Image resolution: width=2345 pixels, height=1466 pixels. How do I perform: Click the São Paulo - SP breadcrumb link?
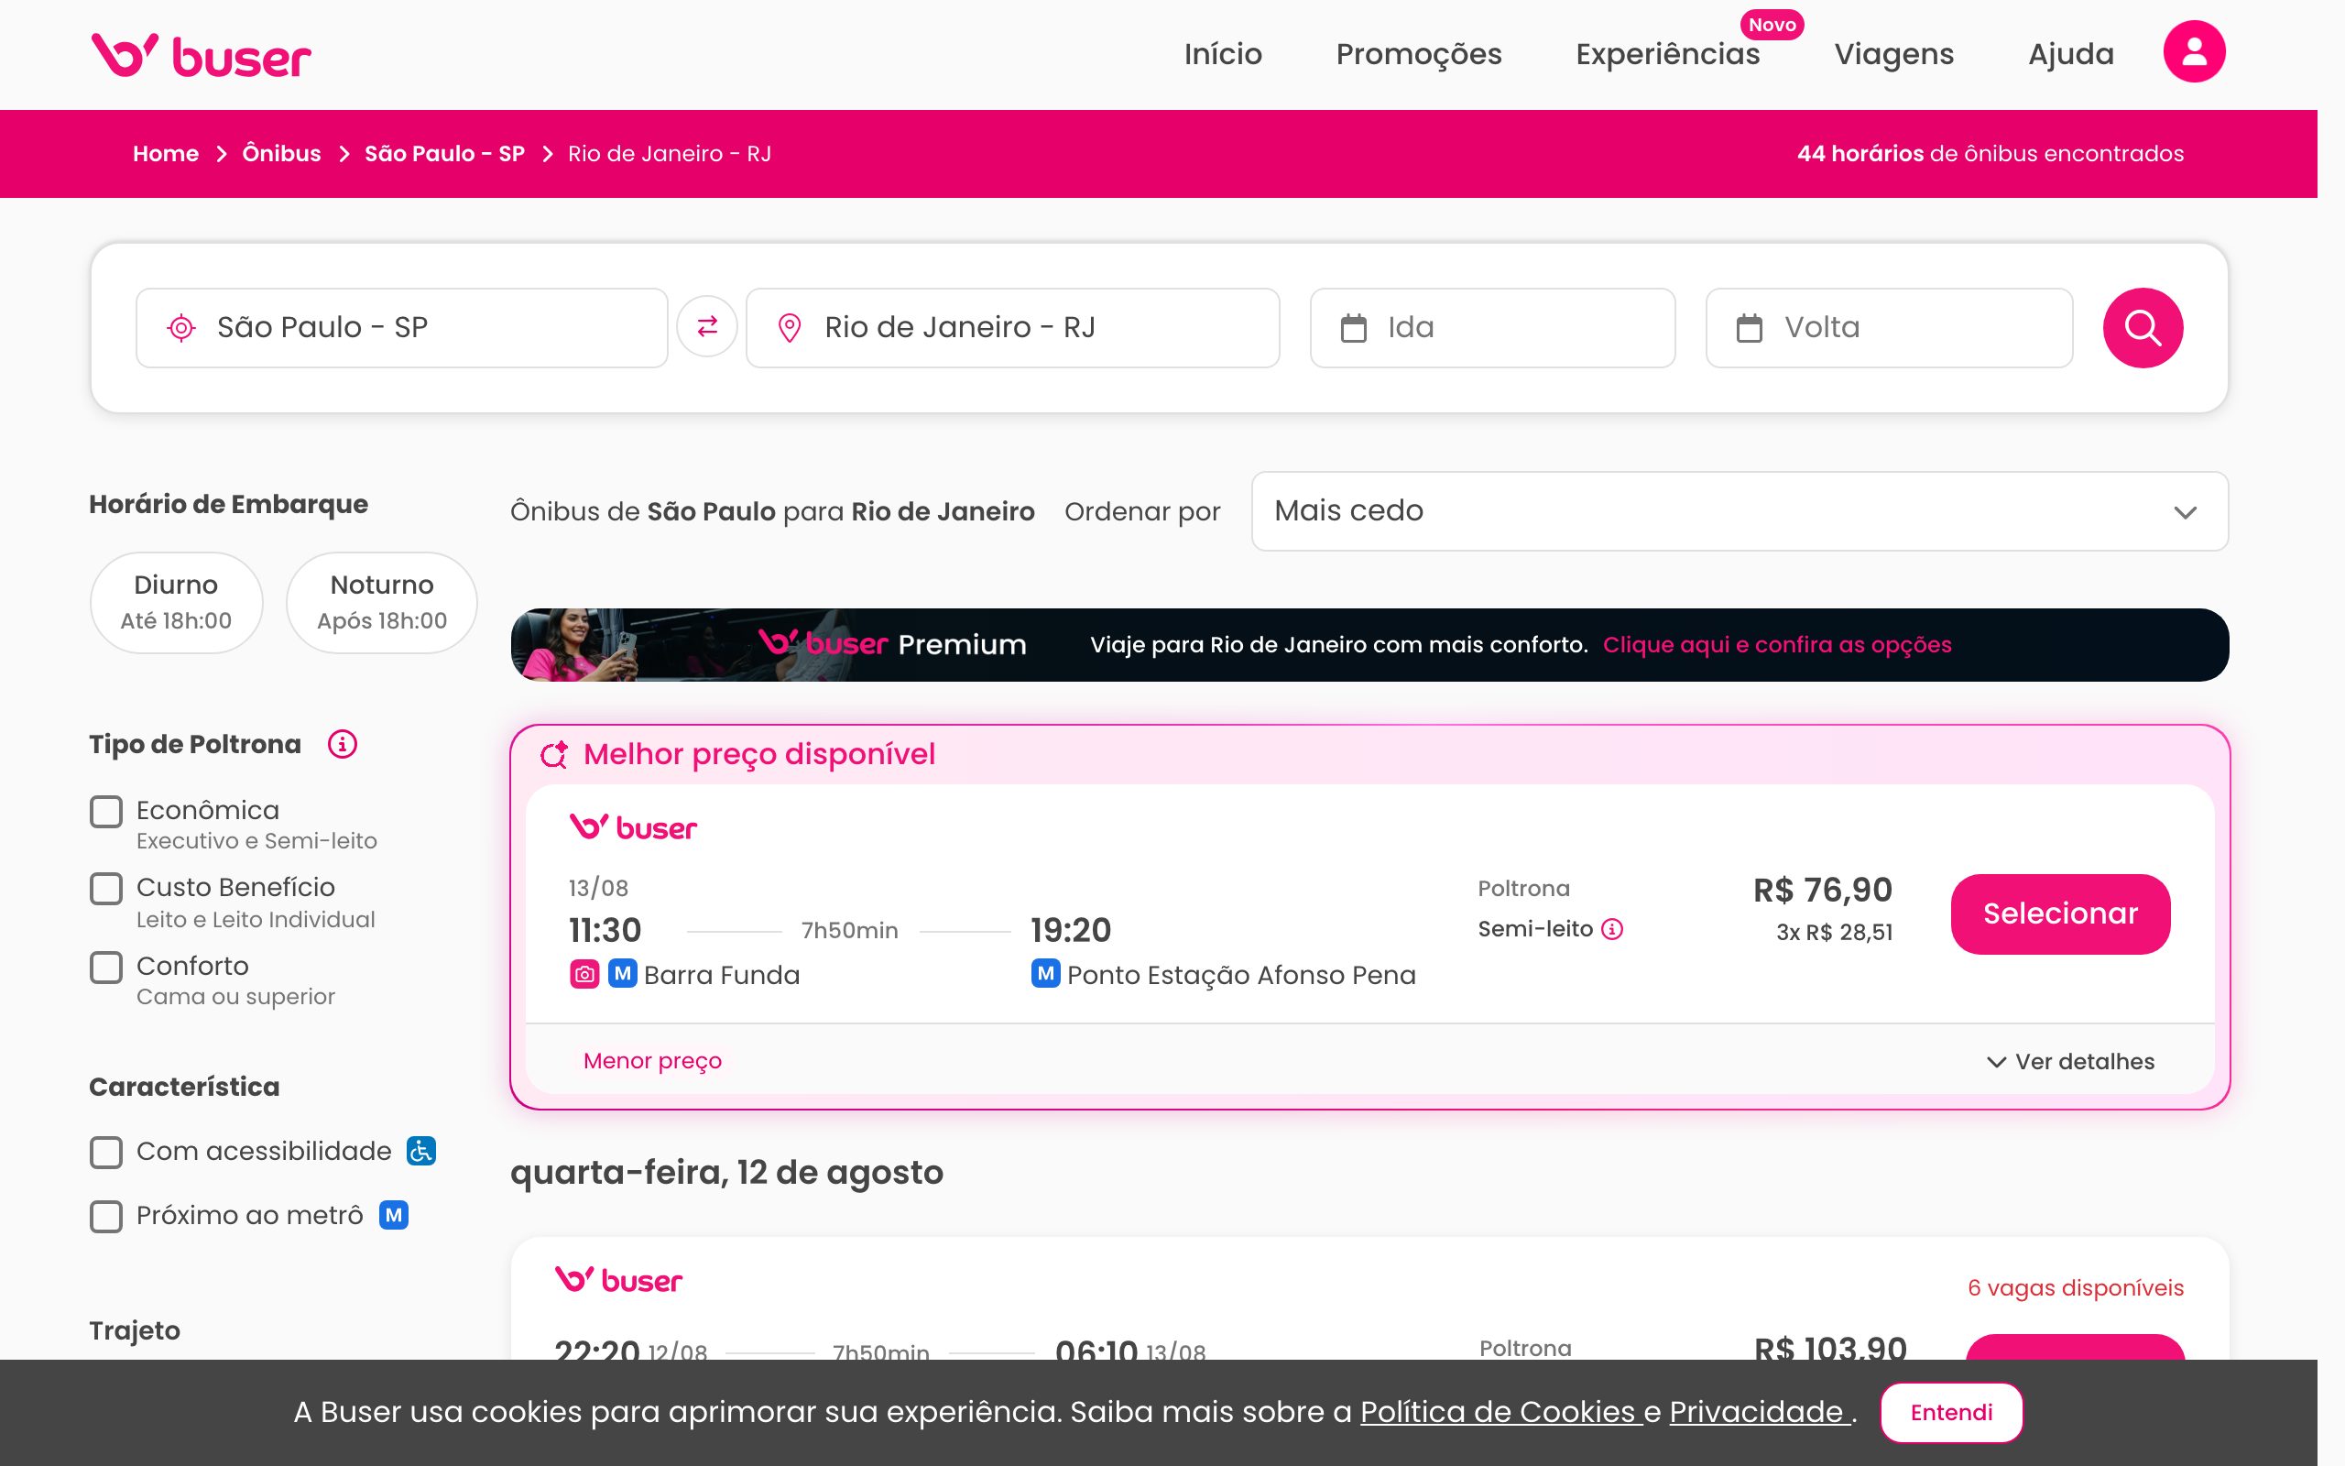tap(445, 154)
